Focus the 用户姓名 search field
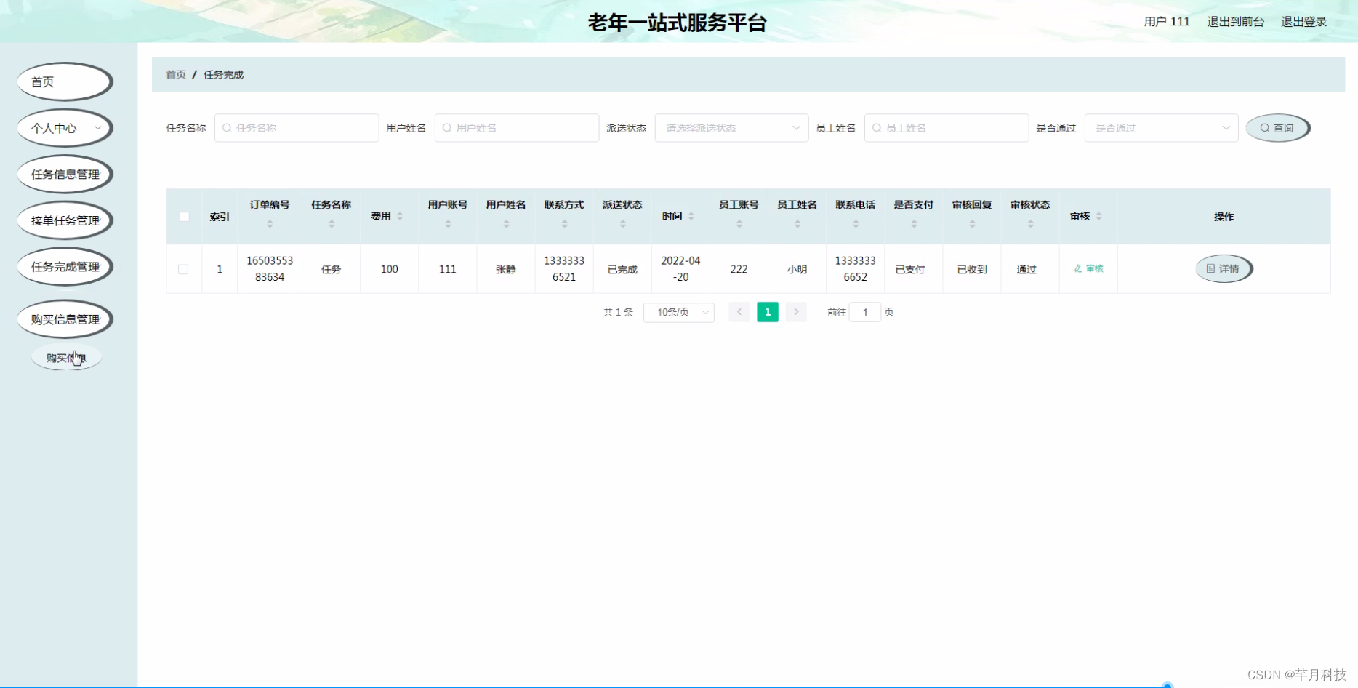The image size is (1358, 688). point(517,128)
